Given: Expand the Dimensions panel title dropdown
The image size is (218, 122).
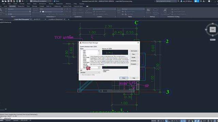Looking at the screenshot, I should 51,17.
